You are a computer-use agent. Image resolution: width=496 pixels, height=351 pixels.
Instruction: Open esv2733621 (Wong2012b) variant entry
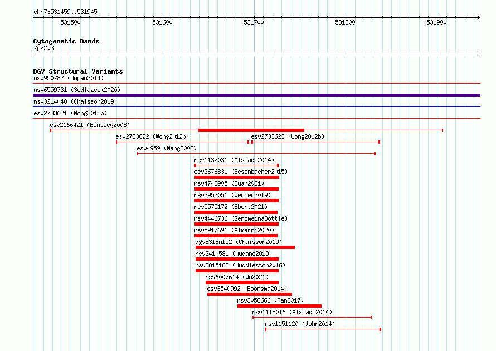[70, 113]
